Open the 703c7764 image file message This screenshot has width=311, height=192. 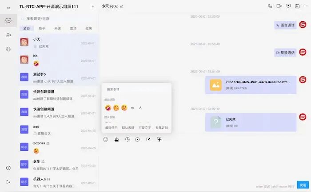(x=251, y=85)
